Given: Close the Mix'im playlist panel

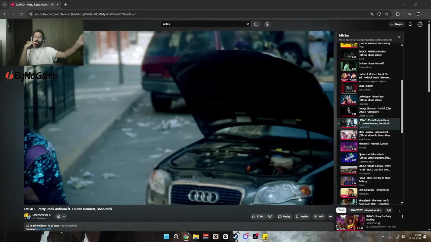Looking at the screenshot, I should tap(399, 37).
